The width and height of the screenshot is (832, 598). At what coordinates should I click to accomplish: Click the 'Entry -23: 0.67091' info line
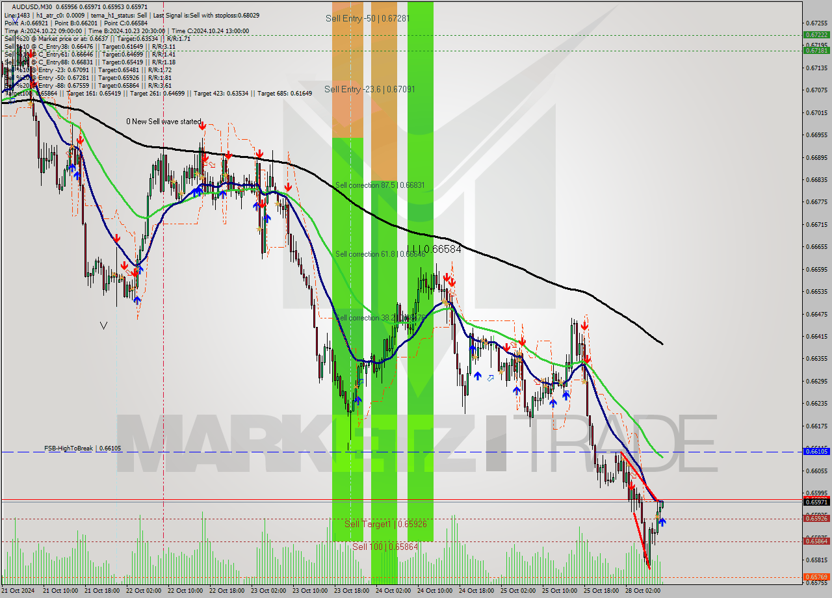88,70
